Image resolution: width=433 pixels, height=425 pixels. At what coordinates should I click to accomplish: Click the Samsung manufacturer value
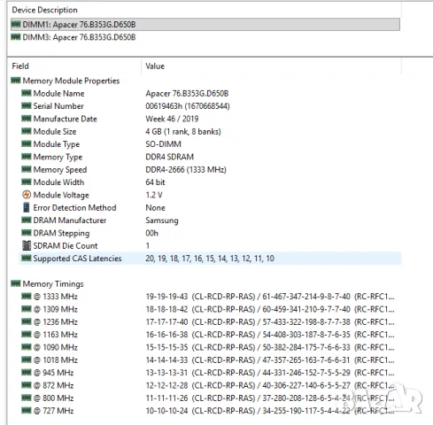162,220
